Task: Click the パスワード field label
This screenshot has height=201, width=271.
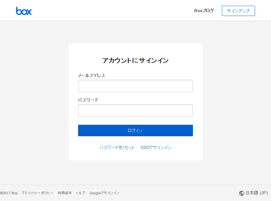Action: click(x=88, y=100)
